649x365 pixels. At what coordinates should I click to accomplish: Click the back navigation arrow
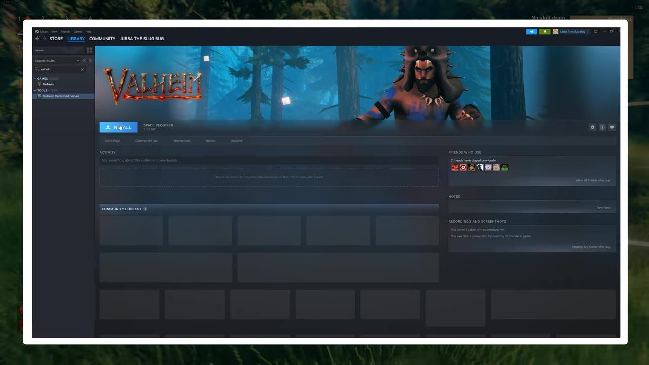point(37,39)
